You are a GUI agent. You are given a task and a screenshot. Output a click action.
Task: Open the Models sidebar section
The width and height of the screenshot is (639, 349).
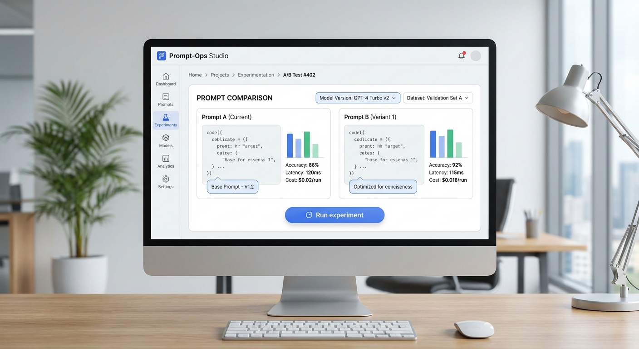pos(166,141)
